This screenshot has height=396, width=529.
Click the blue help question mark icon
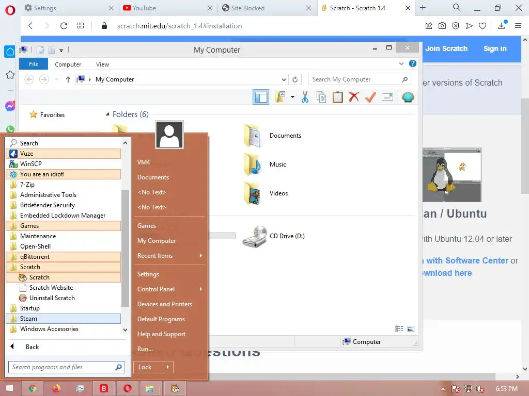[x=413, y=63]
